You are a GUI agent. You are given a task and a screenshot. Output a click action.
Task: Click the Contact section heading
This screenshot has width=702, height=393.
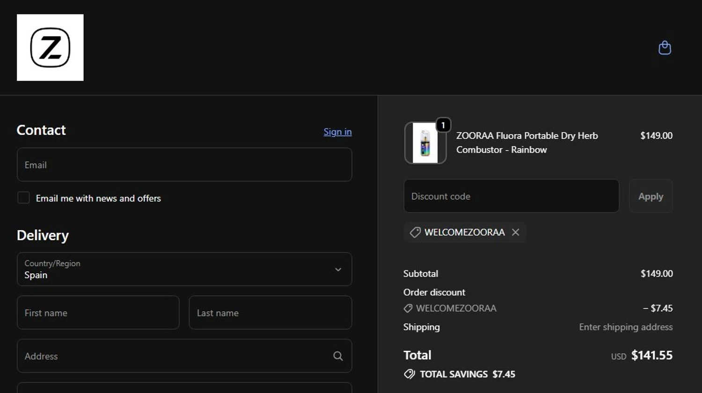pyautogui.click(x=41, y=130)
